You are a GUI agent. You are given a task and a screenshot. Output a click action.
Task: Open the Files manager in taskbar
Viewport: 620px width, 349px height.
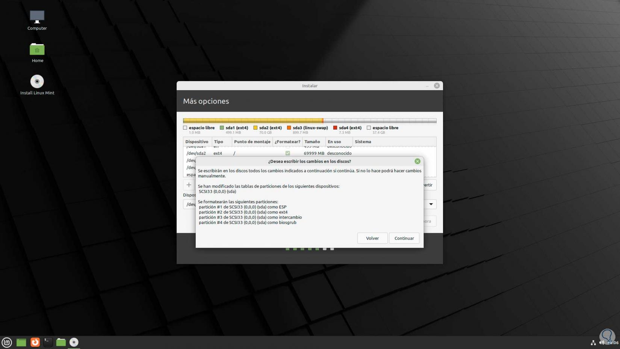coord(61,342)
